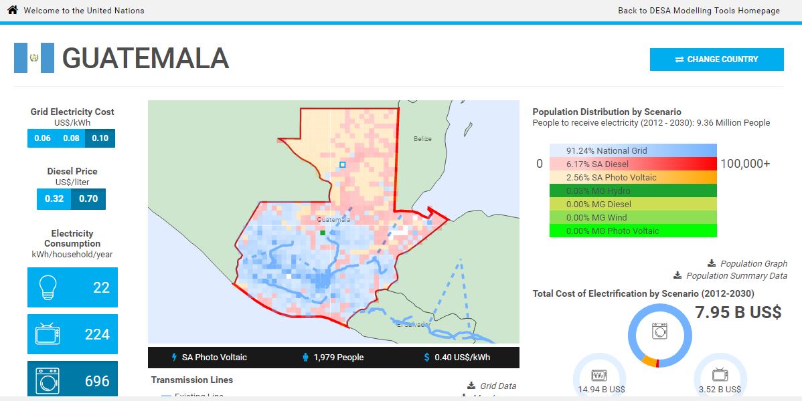
Task: Click the Change Country button
Action: pyautogui.click(x=716, y=59)
